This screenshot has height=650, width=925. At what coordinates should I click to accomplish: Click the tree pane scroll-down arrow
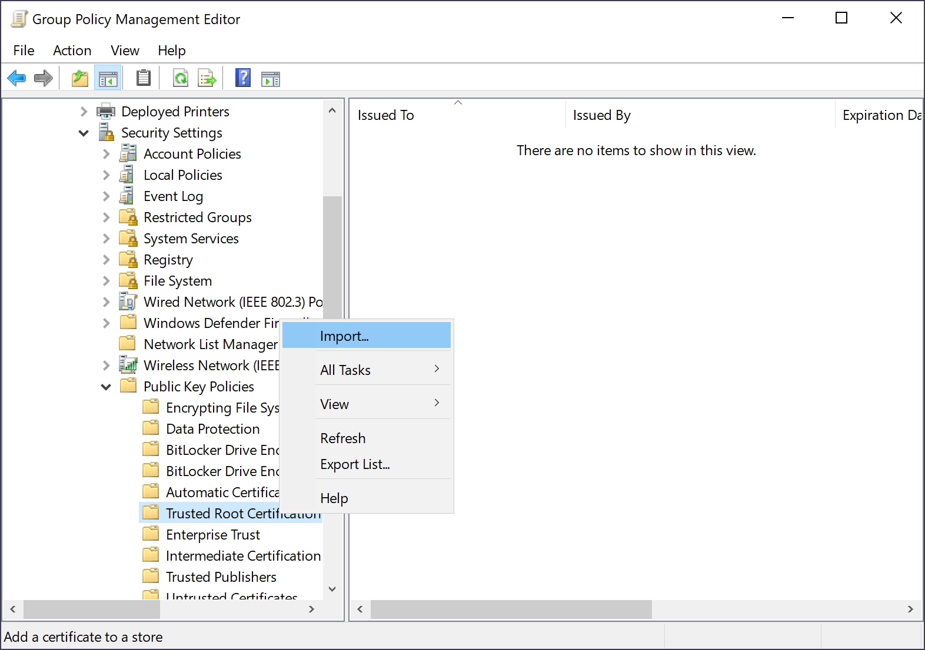point(332,589)
